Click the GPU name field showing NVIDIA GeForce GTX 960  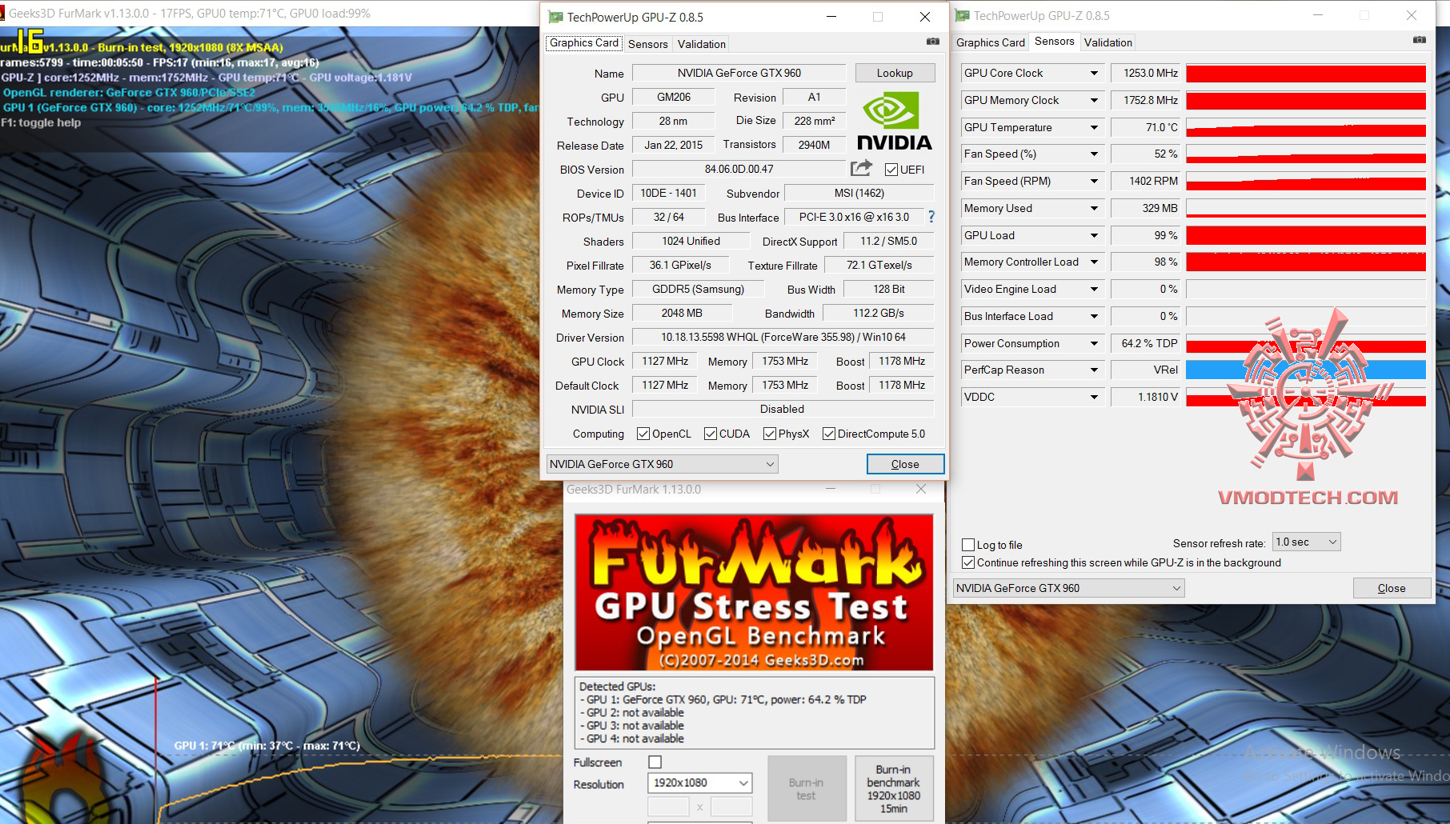click(x=739, y=73)
